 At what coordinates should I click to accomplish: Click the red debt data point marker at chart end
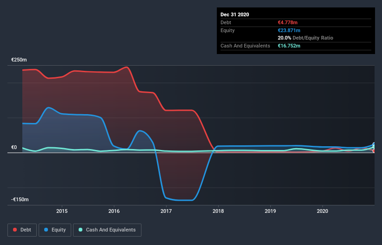click(374, 151)
